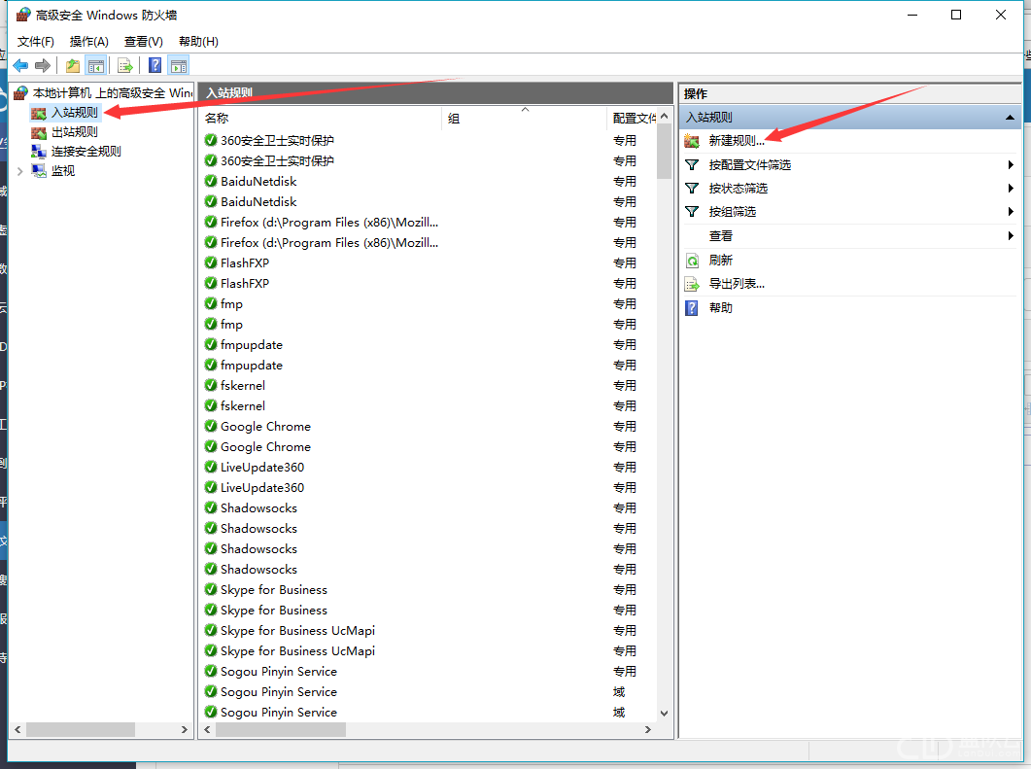Viewport: 1031px width, 769px height.
Task: Go up one level with the folder icon
Action: (72, 66)
